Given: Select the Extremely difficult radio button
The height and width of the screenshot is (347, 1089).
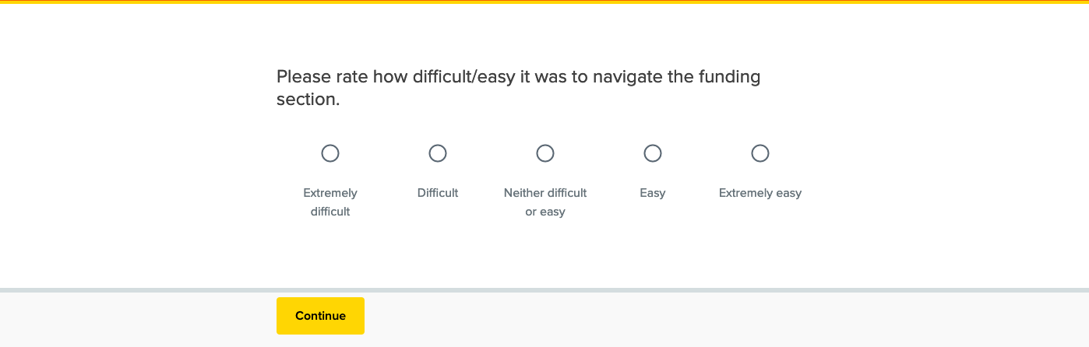Looking at the screenshot, I should coord(330,153).
